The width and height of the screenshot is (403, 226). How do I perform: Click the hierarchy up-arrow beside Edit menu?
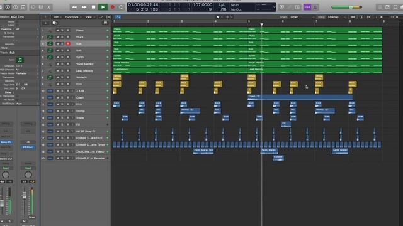pos(46,17)
